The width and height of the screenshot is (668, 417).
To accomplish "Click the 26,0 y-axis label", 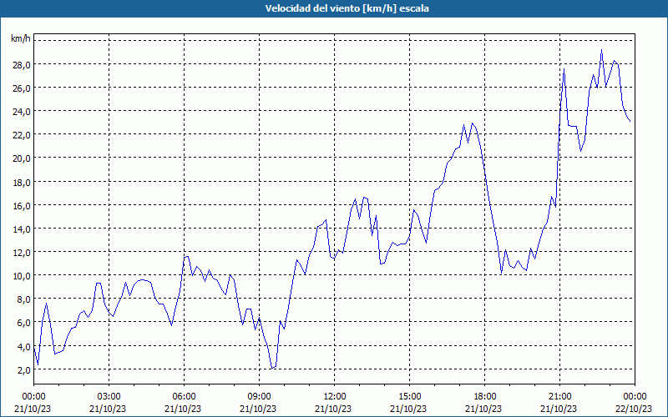I will pyautogui.click(x=22, y=88).
